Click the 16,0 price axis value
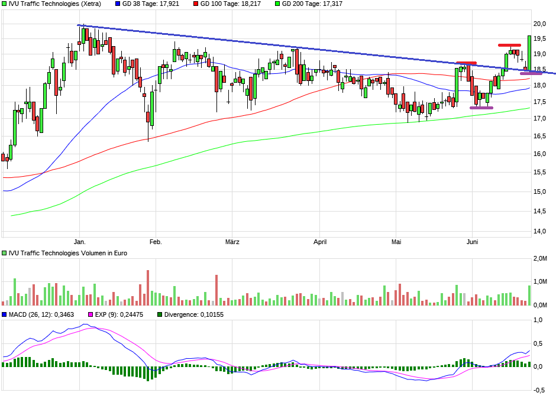This screenshot has width=556, height=396. point(539,154)
